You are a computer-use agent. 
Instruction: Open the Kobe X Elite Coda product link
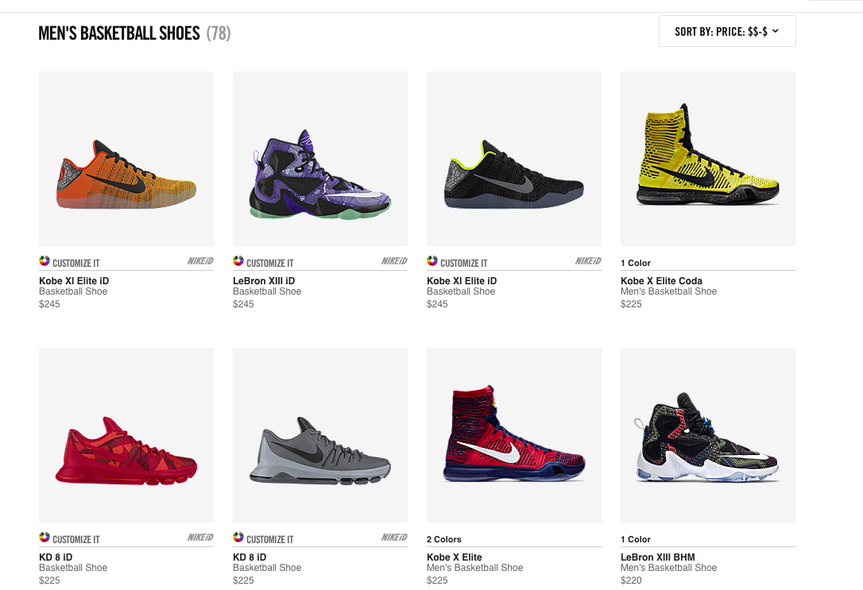coord(661,280)
